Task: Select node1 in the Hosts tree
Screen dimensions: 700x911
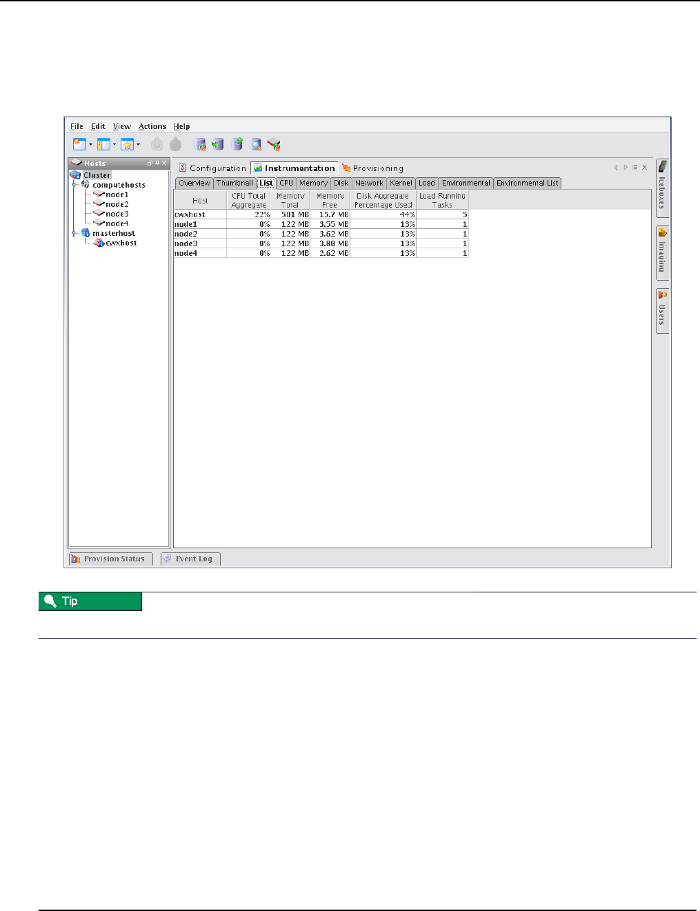Action: 117,194
